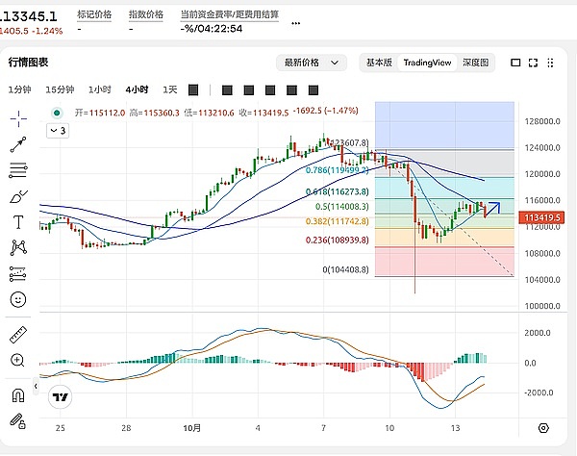Select the trend line drawing tool
577x456 pixels.
(x=18, y=145)
